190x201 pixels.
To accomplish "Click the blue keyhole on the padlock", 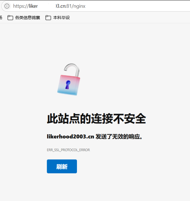I will (68, 85).
